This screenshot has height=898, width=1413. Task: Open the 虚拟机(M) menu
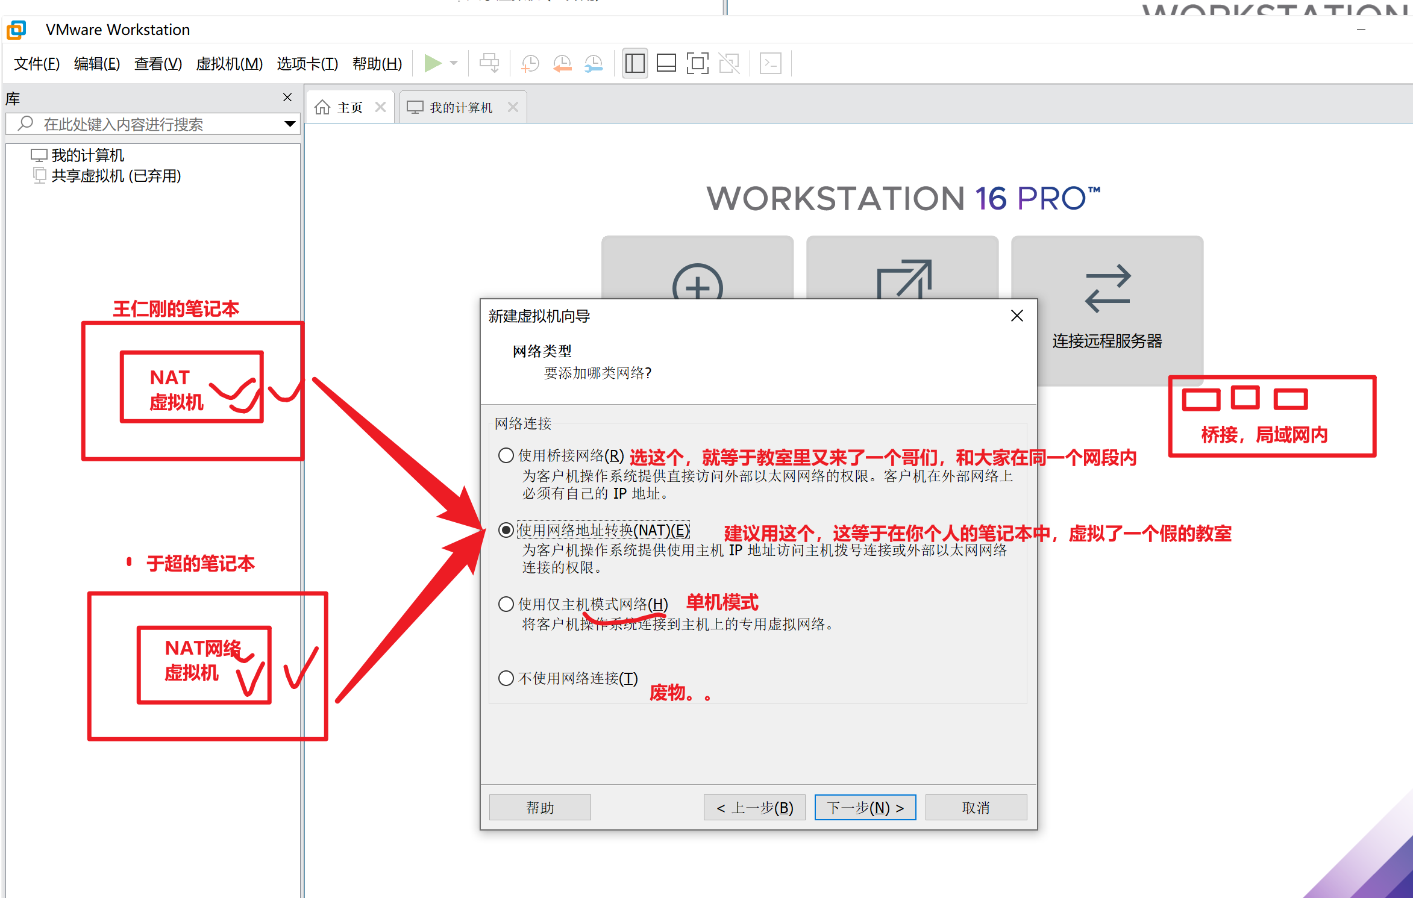click(x=230, y=63)
